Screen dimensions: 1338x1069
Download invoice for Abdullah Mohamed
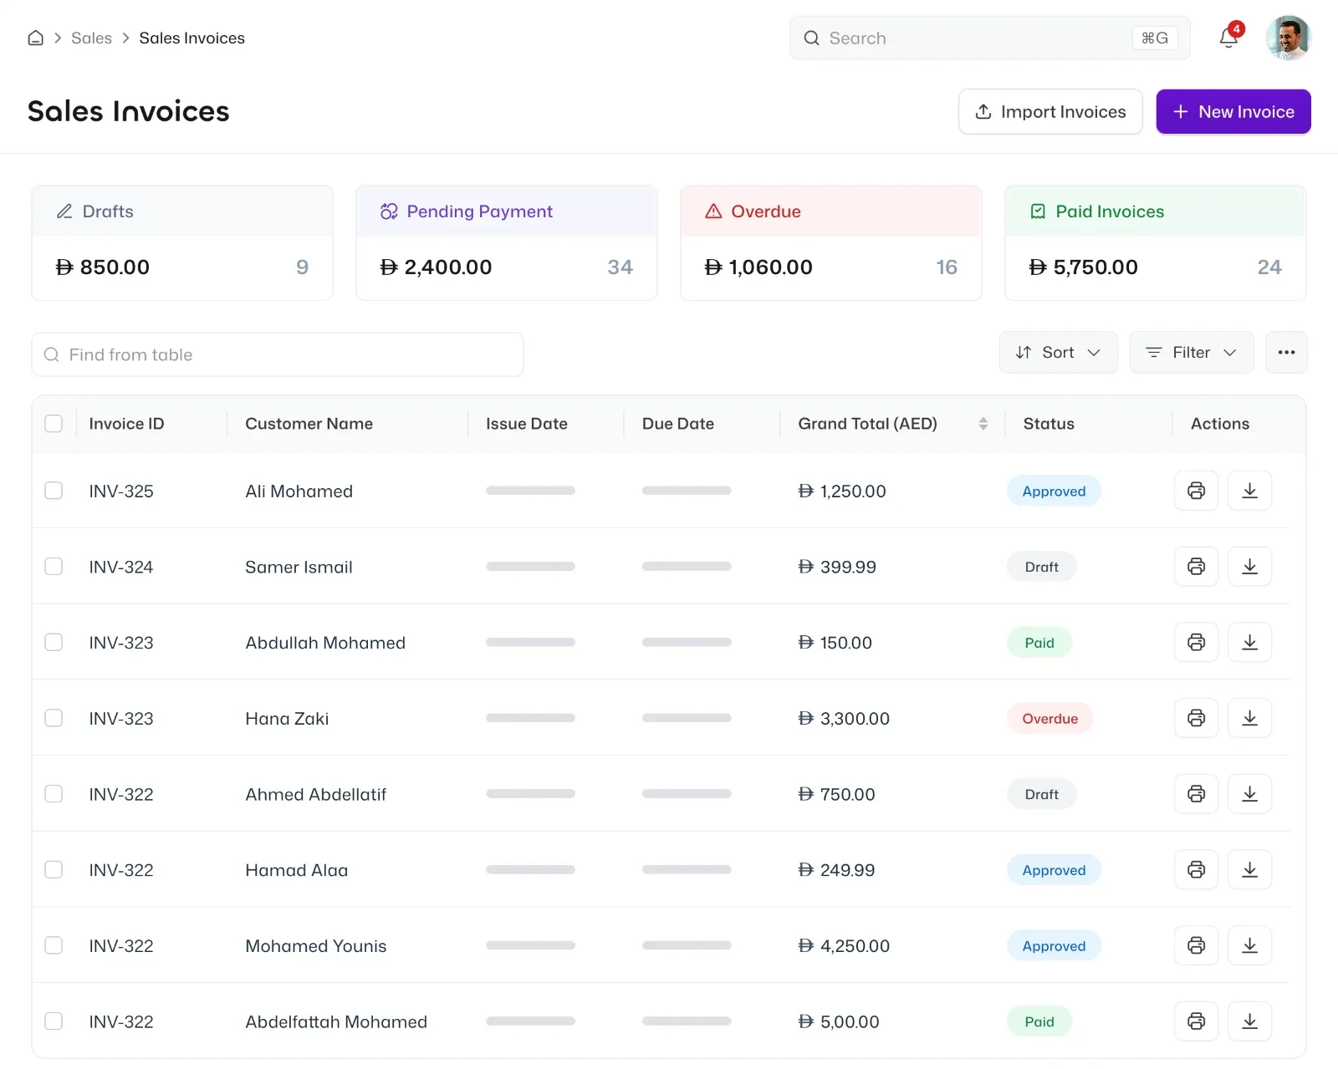click(x=1249, y=642)
